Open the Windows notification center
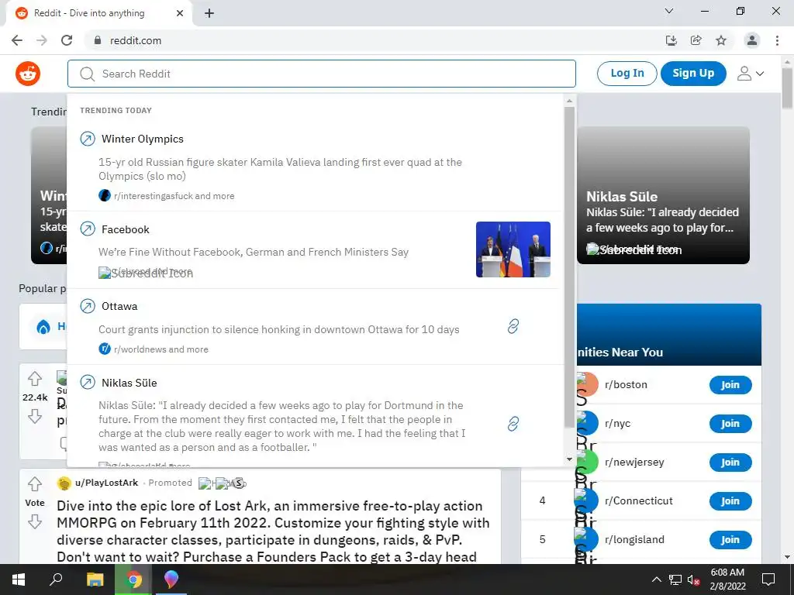 click(768, 580)
